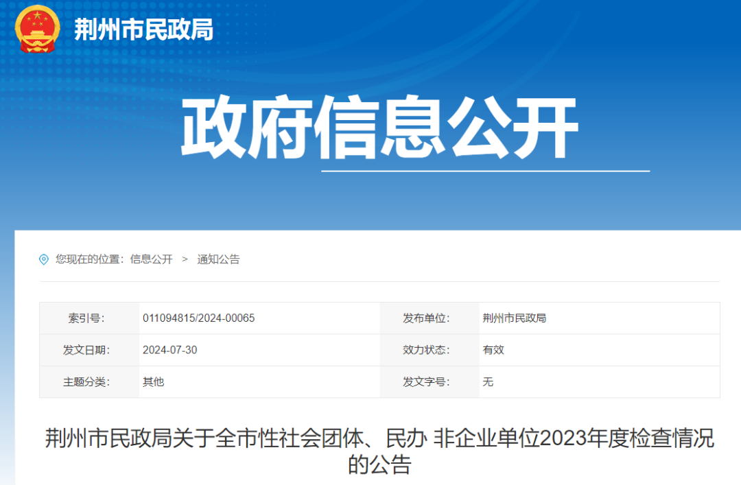
Task: Select the 索引号 label cell
Action: tap(89, 318)
